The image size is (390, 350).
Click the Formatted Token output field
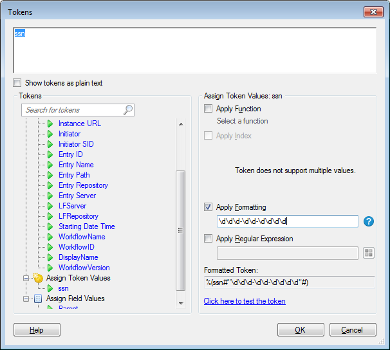[289, 282]
